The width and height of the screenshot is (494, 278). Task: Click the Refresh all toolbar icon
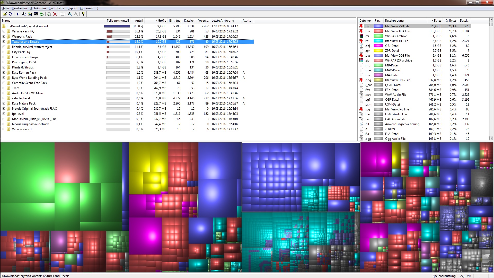point(11,14)
